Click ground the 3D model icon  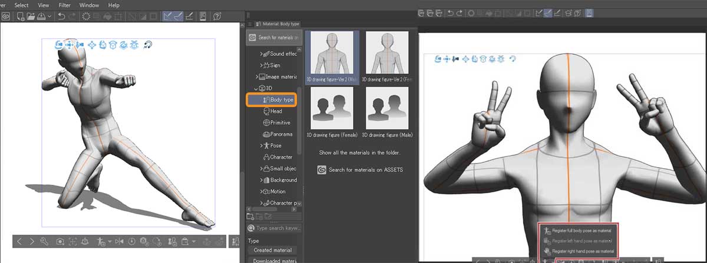pos(85,241)
